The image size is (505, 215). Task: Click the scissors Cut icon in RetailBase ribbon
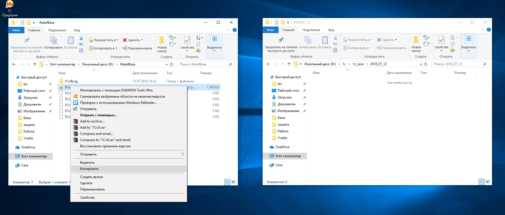click(81, 38)
